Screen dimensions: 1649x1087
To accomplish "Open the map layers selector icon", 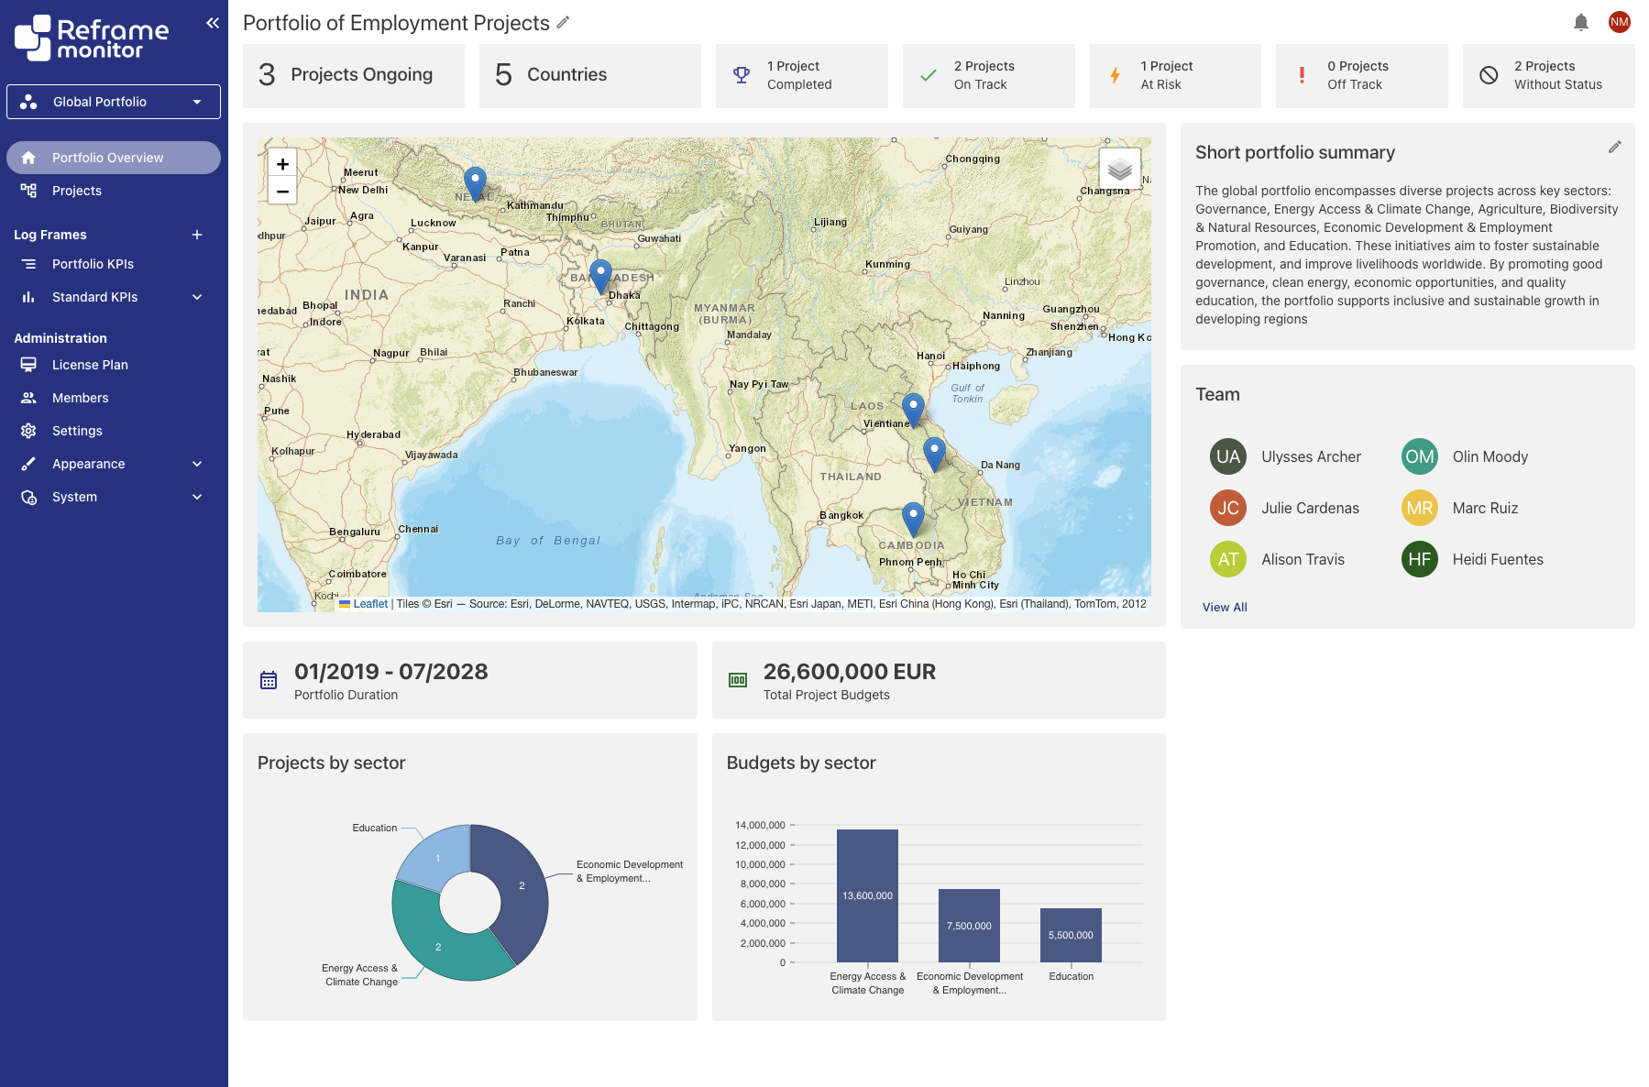I will (1120, 168).
